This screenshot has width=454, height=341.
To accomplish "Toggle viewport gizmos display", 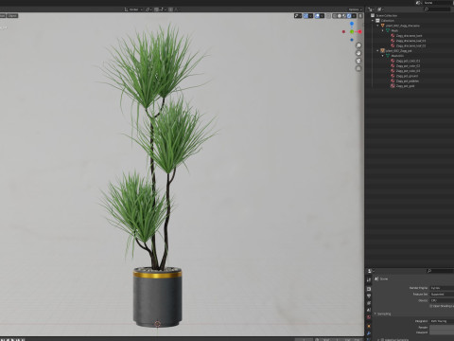I will coord(306,16).
